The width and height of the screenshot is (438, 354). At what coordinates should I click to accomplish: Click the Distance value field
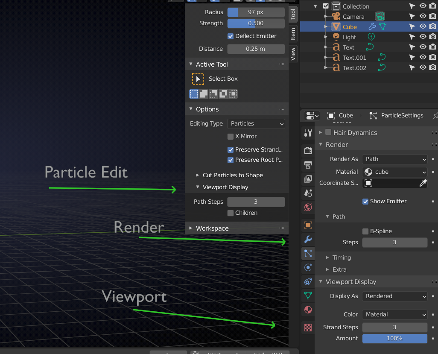click(x=256, y=49)
